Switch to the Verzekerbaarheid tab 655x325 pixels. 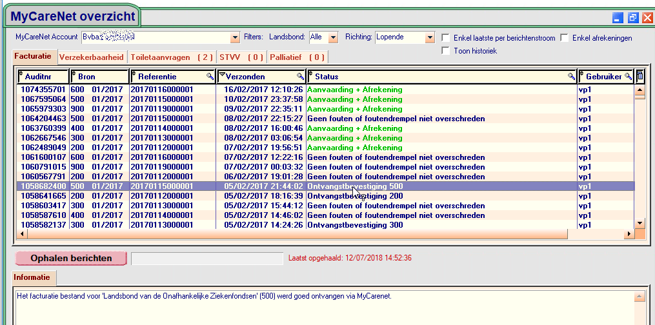(x=92, y=57)
